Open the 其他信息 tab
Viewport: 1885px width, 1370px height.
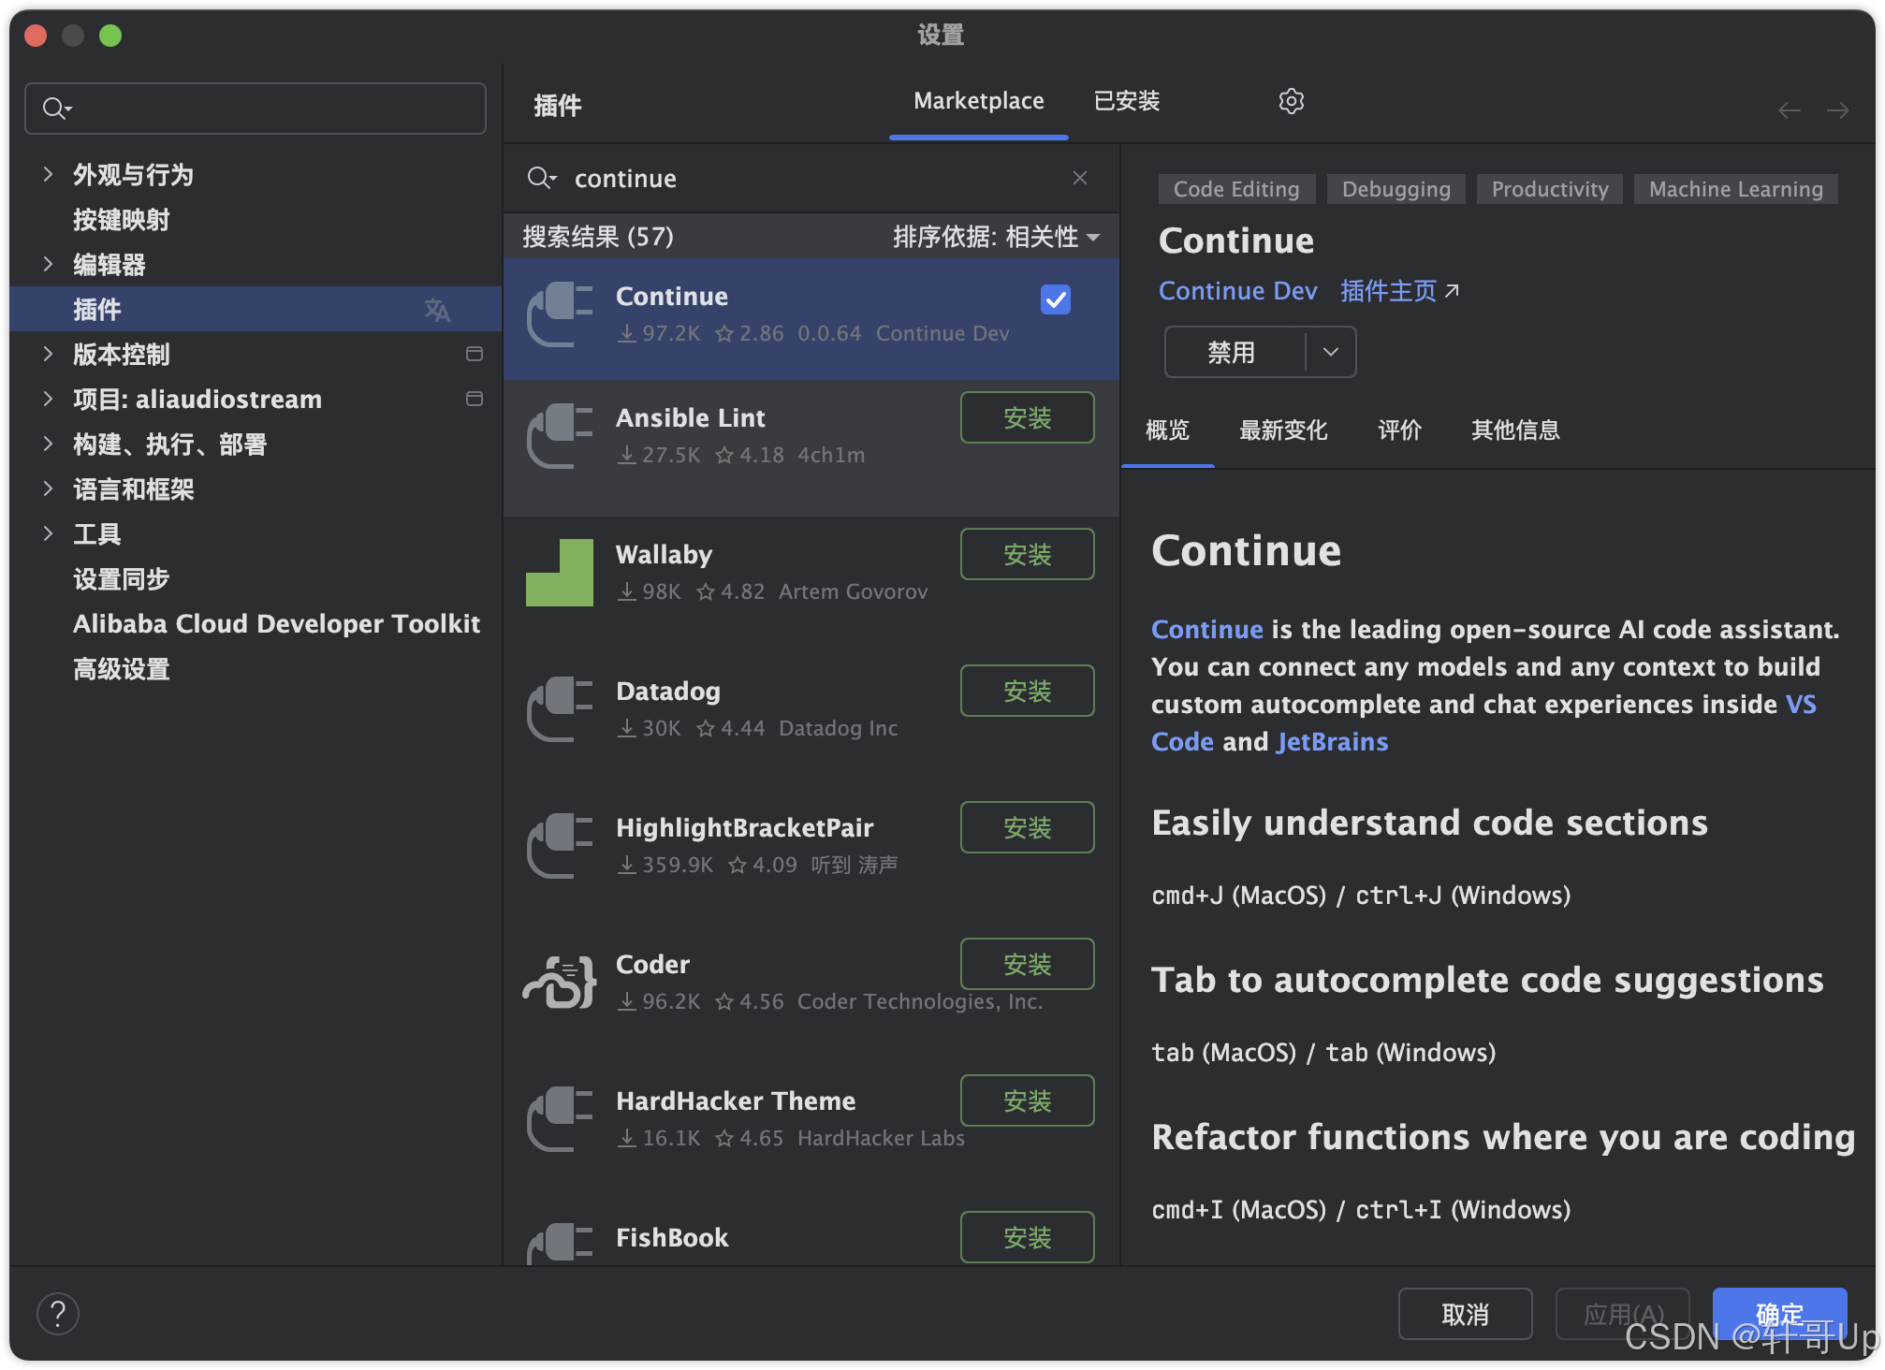pyautogui.click(x=1515, y=430)
